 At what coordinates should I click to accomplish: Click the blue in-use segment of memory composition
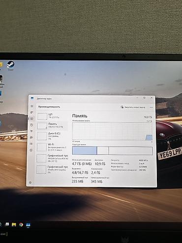pos(85,151)
